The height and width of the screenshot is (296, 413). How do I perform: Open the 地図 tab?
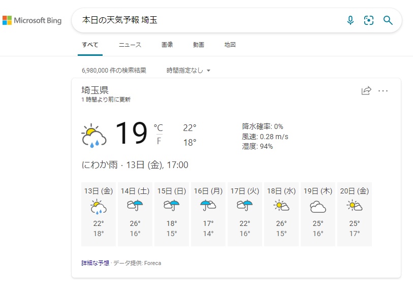[230, 45]
